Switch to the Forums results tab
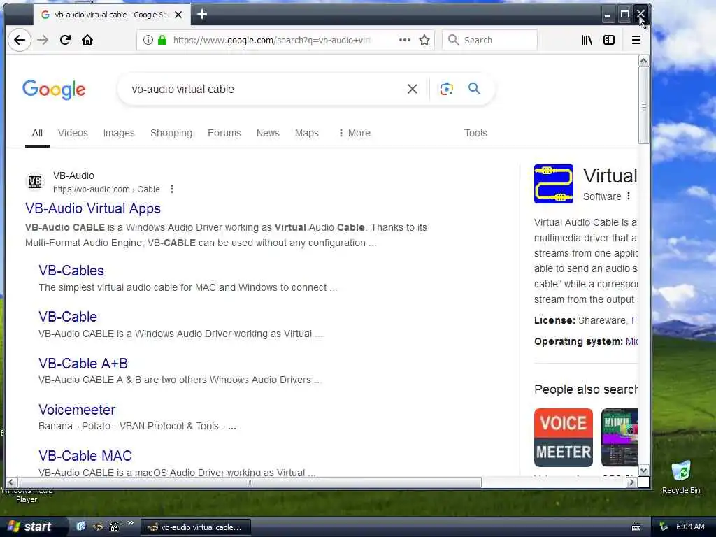 [x=224, y=133]
